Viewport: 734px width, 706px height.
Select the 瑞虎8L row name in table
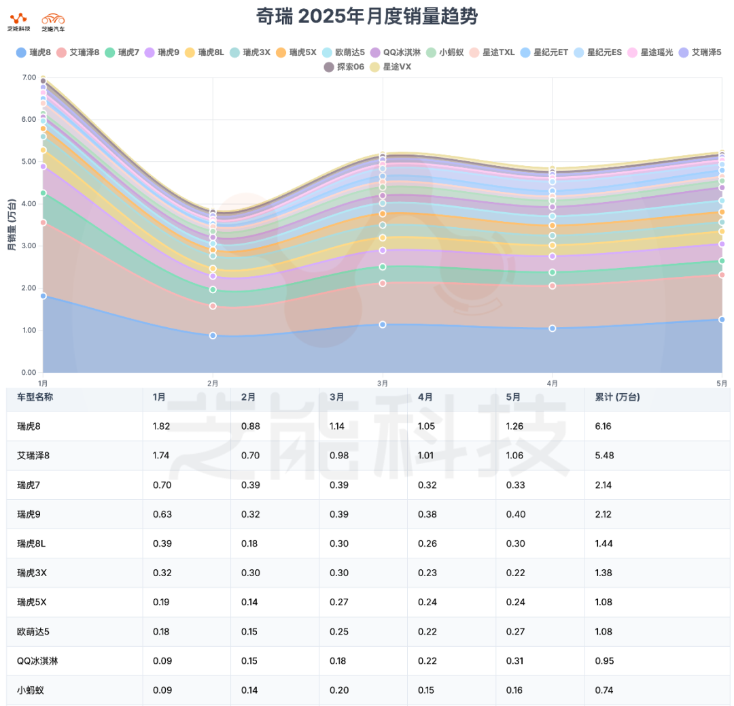coord(31,543)
